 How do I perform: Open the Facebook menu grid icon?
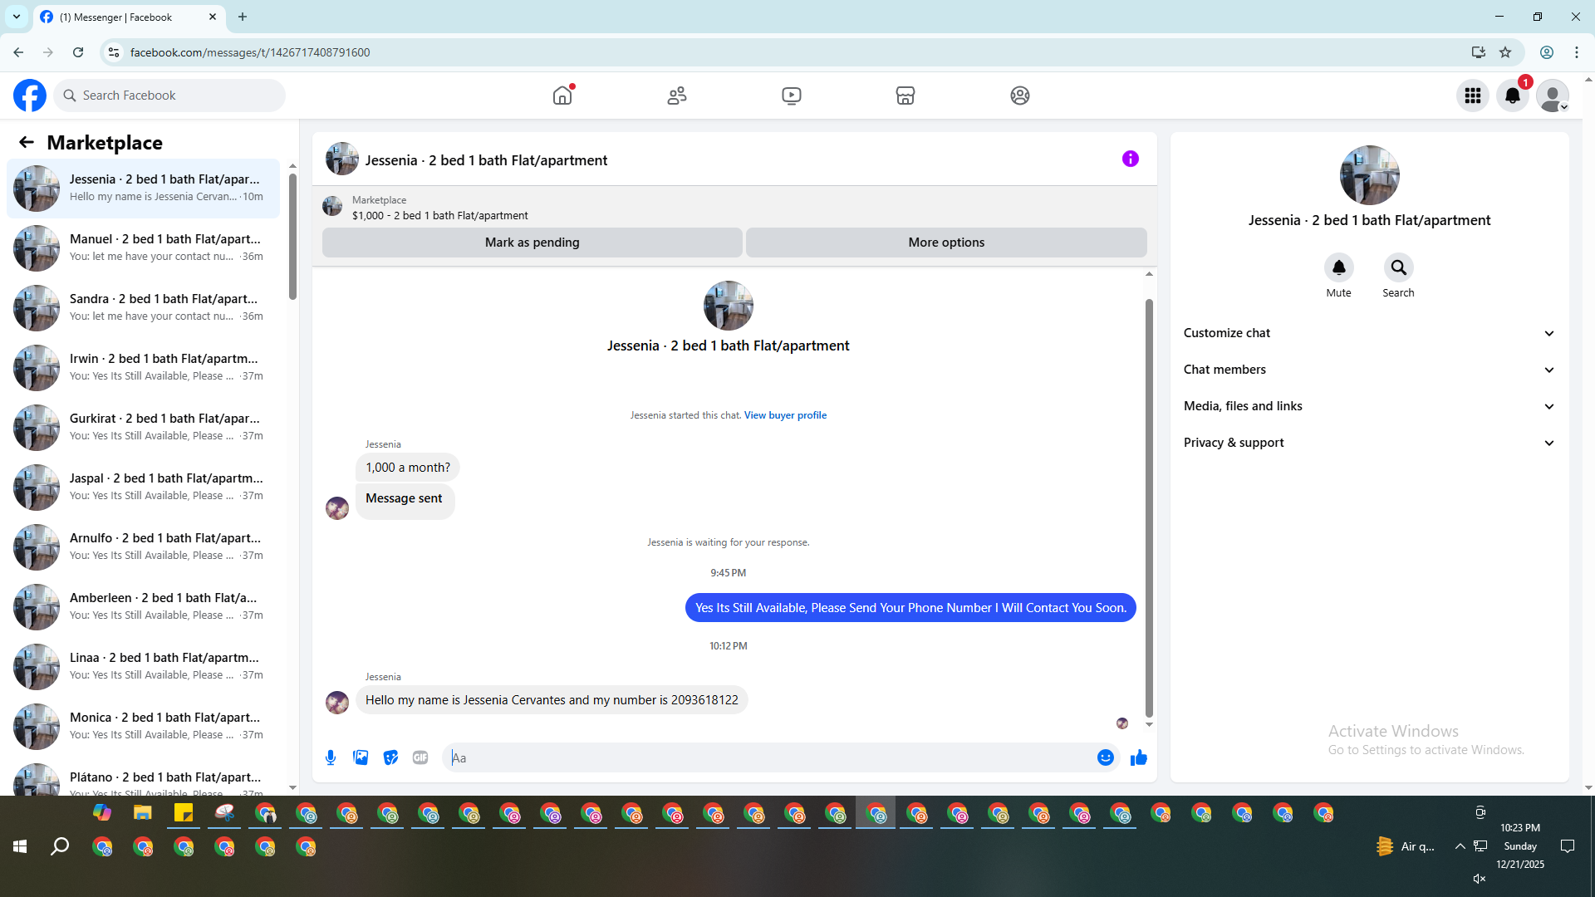1473,96
